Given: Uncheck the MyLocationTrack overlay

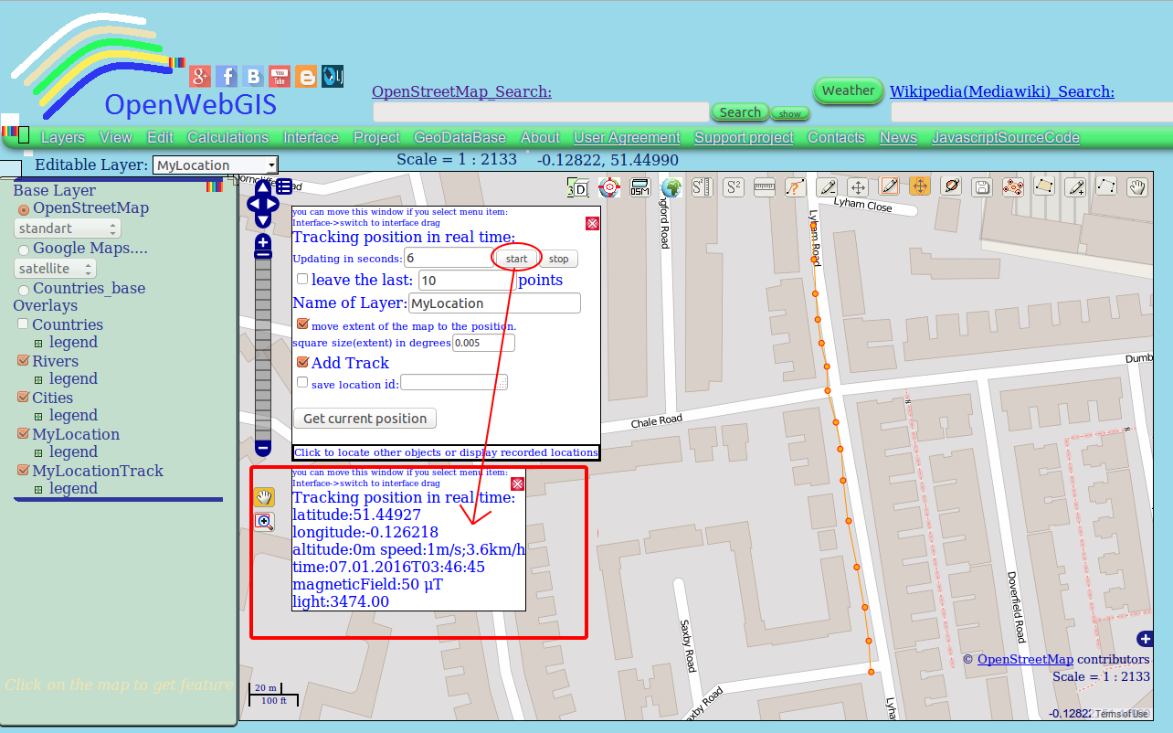Looking at the screenshot, I should click(x=24, y=471).
